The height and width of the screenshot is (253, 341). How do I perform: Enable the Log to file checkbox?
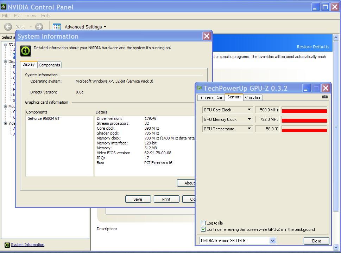[x=203, y=223]
